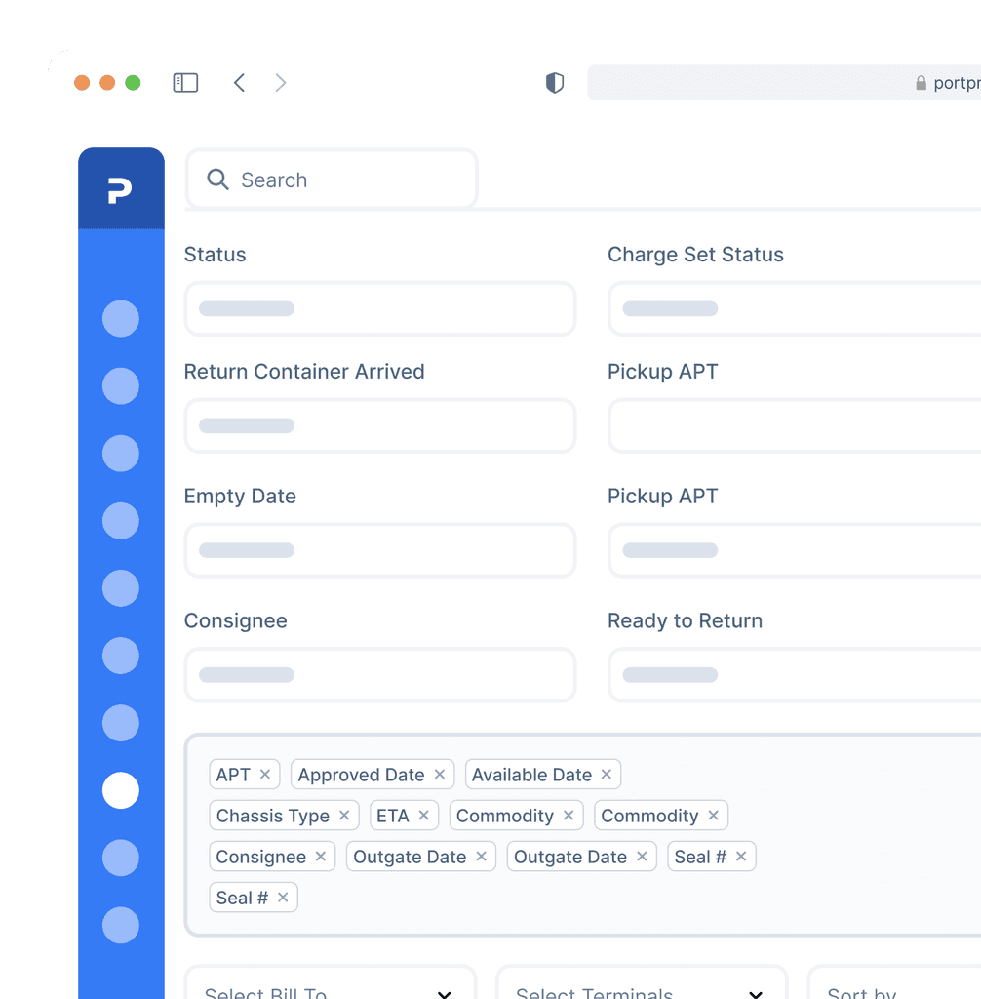Click the sidebar toggle button in browser toolbar
This screenshot has height=999, width=981.
(x=185, y=83)
